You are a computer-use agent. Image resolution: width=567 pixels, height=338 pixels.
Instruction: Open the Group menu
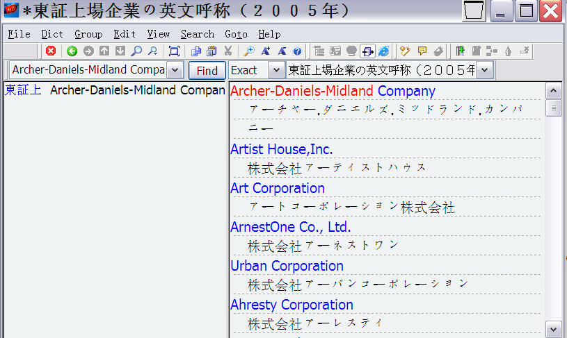[88, 34]
